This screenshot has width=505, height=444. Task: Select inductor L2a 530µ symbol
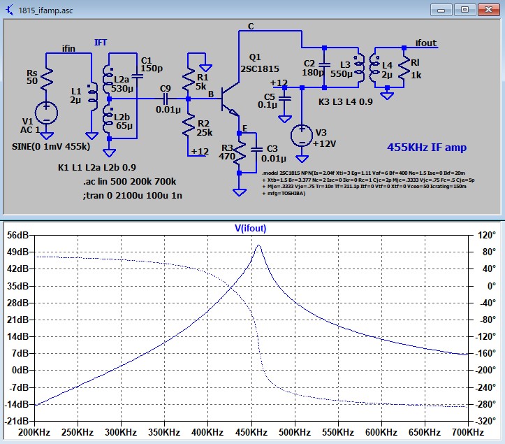tap(108, 79)
